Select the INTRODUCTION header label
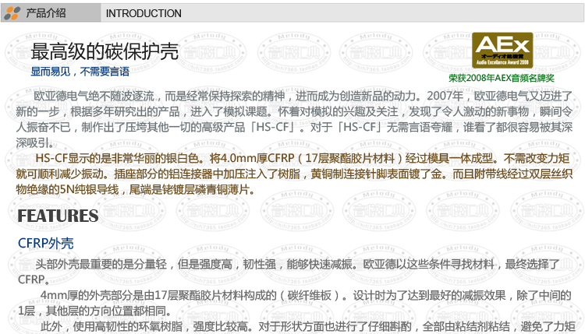Viewport: 585px width, 334px height. click(x=144, y=13)
